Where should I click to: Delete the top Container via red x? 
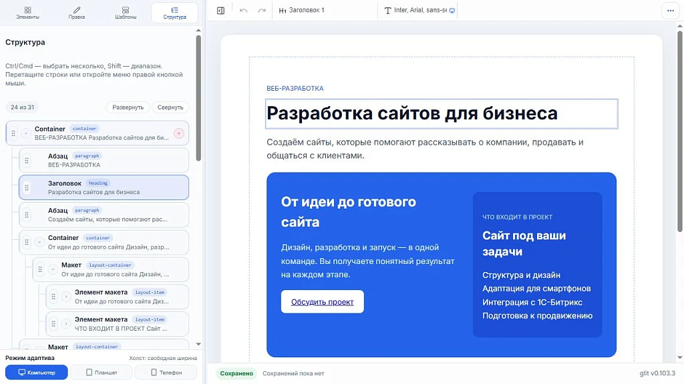pos(179,133)
